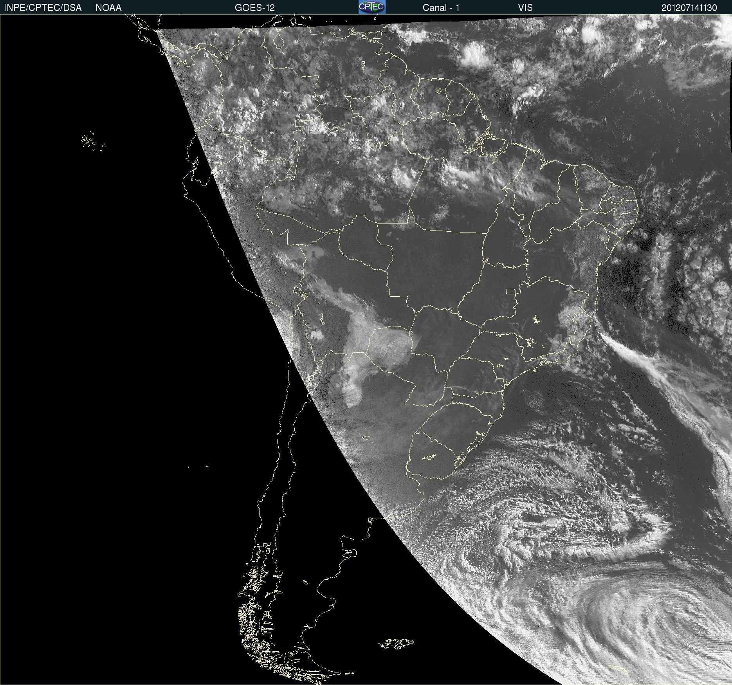Click the VIS channel label
Image resolution: width=732 pixels, height=685 pixels.
(525, 8)
